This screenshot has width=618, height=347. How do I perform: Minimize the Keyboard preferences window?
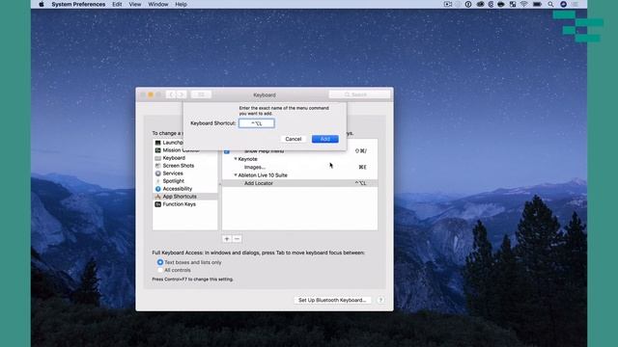point(151,94)
